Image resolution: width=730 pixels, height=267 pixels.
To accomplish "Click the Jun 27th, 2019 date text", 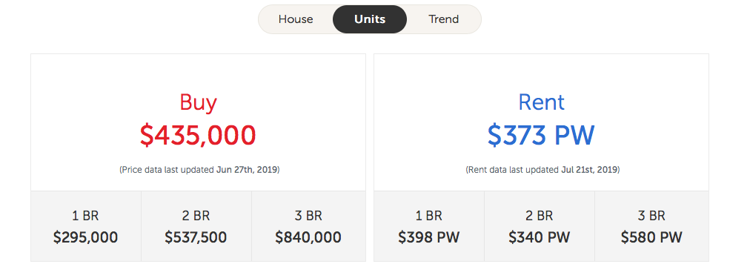I will click(247, 170).
